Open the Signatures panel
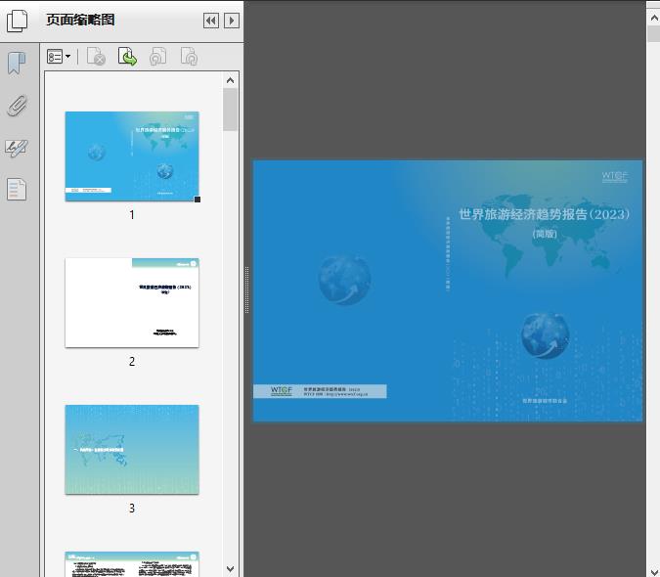660x577 pixels. point(17,148)
